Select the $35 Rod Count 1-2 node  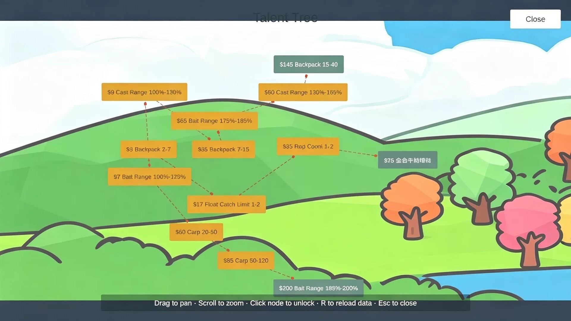(308, 146)
